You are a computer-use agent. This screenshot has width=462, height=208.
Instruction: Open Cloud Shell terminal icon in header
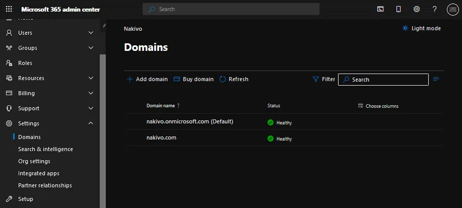pyautogui.click(x=381, y=9)
